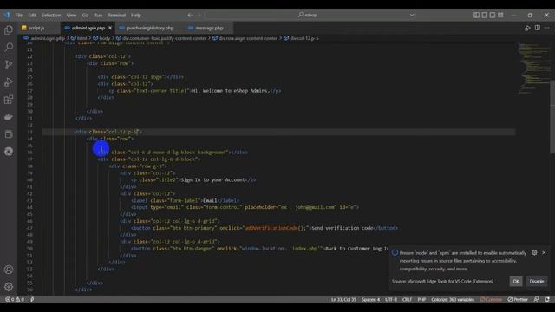Open the Extensions view
This screenshot has width=555, height=312.
tap(9, 100)
